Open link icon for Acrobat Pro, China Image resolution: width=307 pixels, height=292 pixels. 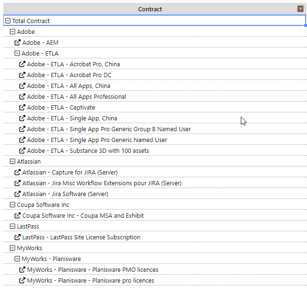coord(22,64)
